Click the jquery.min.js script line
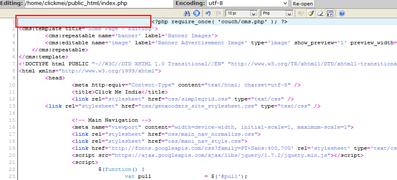 coord(218,156)
